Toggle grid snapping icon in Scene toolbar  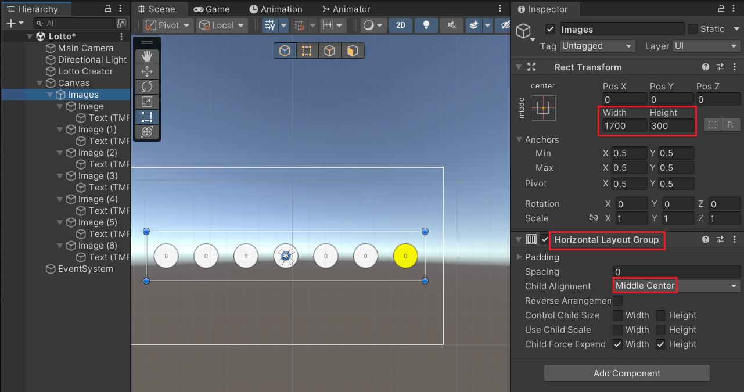coord(300,26)
